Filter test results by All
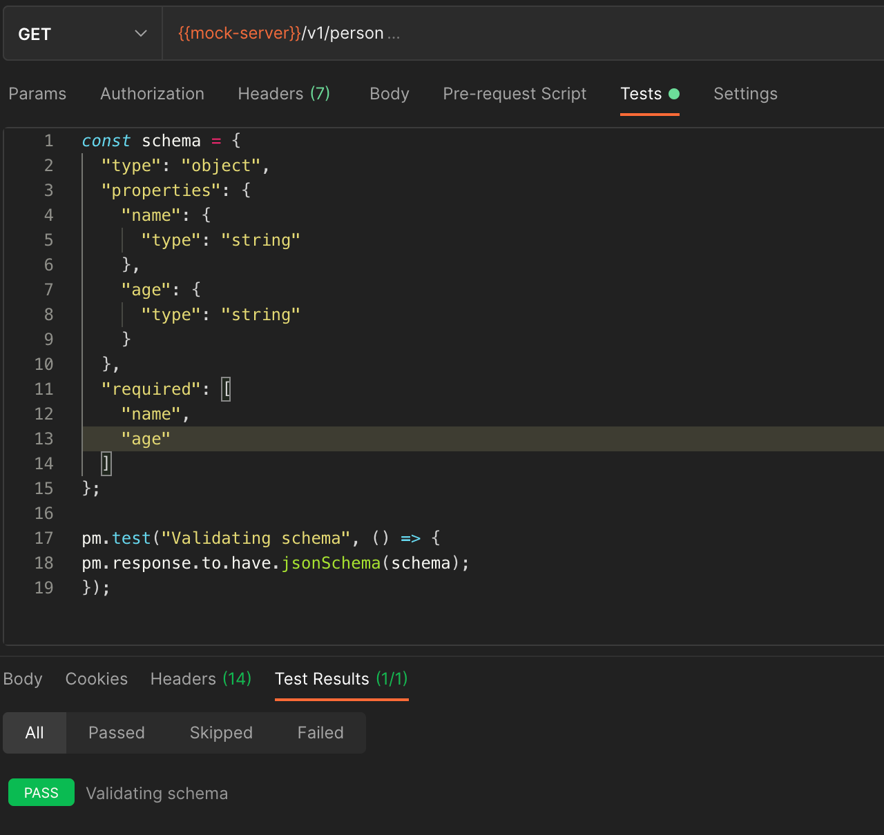The width and height of the screenshot is (884, 835). tap(34, 732)
